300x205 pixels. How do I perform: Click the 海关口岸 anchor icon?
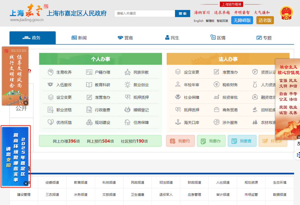178,122
